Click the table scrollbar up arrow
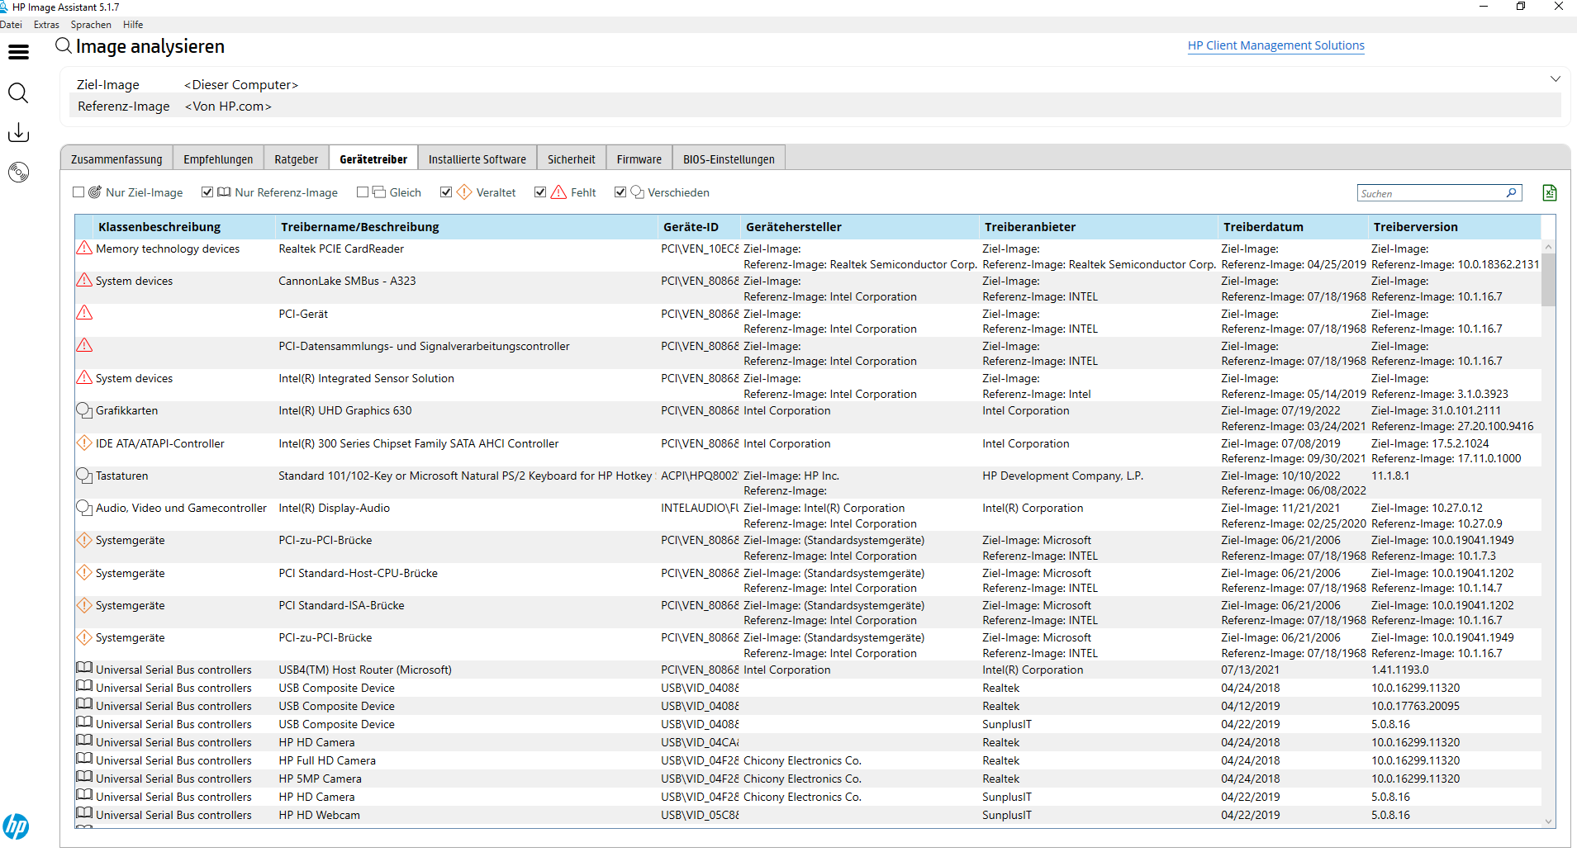1577x852 pixels. 1548,247
